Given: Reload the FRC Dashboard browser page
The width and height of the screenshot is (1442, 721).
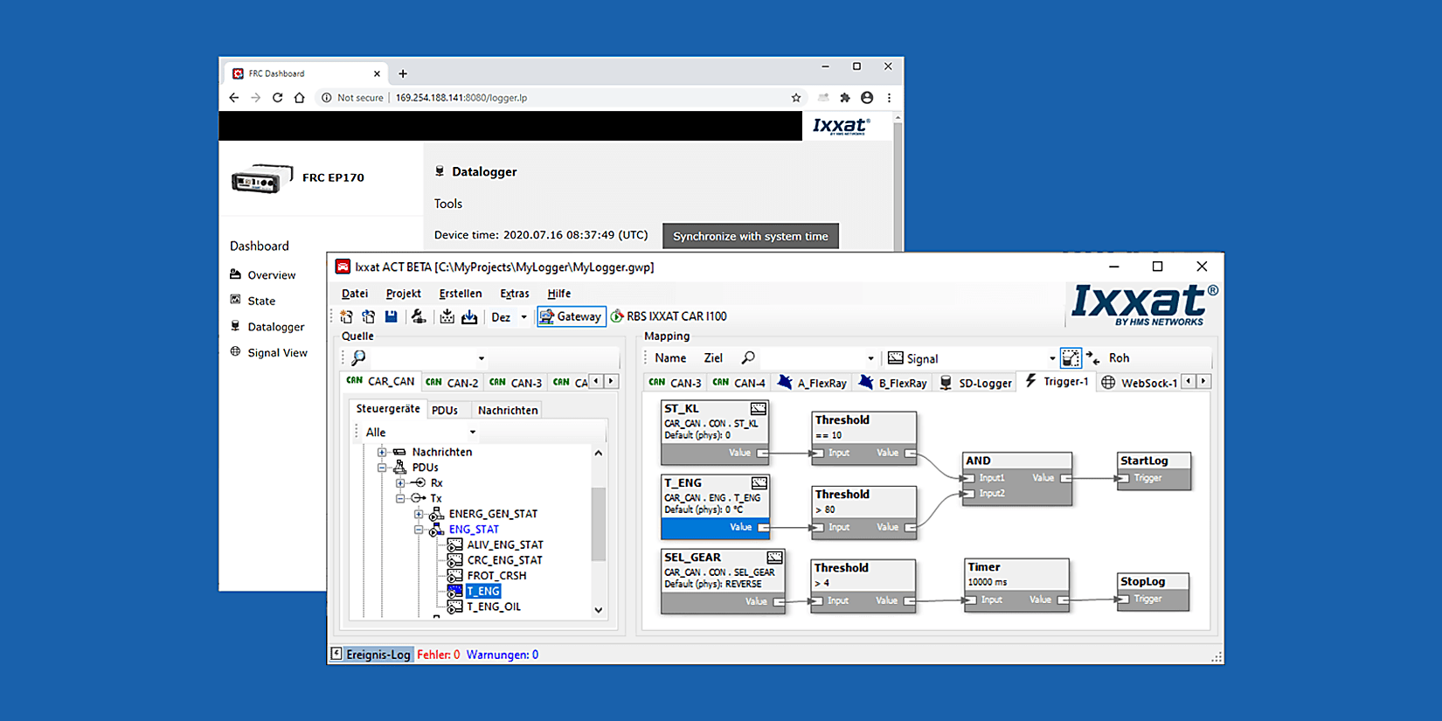Looking at the screenshot, I should (x=277, y=98).
